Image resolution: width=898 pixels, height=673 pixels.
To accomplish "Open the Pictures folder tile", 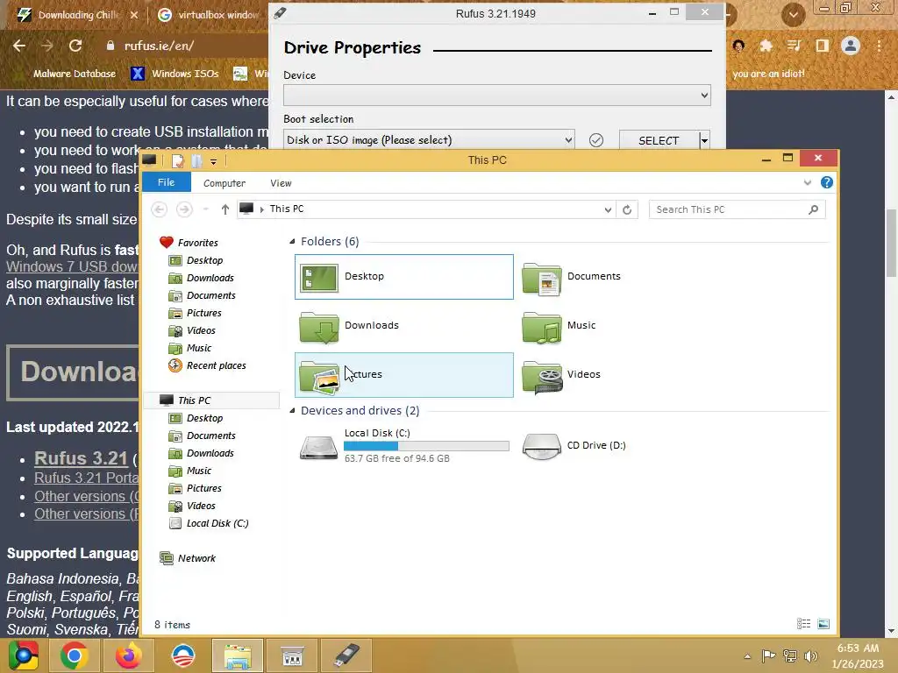I will tap(403, 375).
